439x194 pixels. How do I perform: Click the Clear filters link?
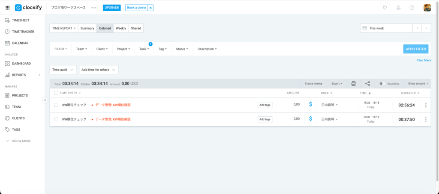(424, 60)
